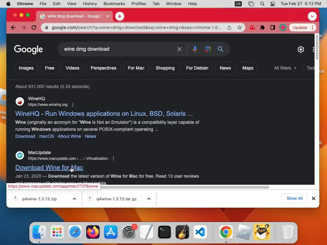Expand q4wine-1.3.13.tar.gz download options
The width and height of the screenshot is (327, 245).
(149, 199)
